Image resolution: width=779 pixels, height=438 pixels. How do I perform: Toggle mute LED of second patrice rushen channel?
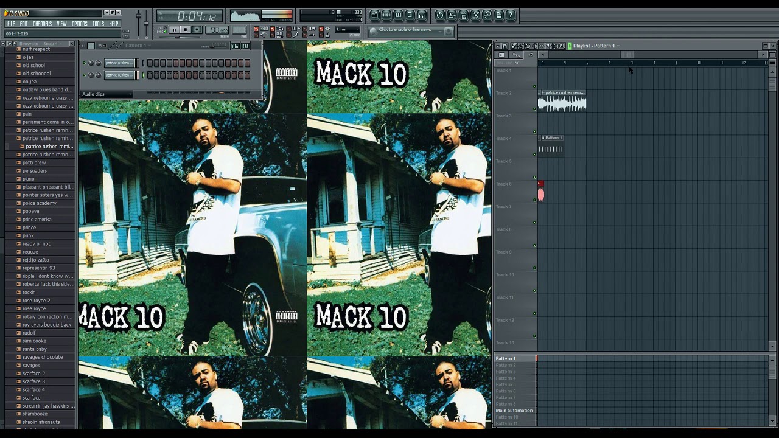[x=84, y=75]
